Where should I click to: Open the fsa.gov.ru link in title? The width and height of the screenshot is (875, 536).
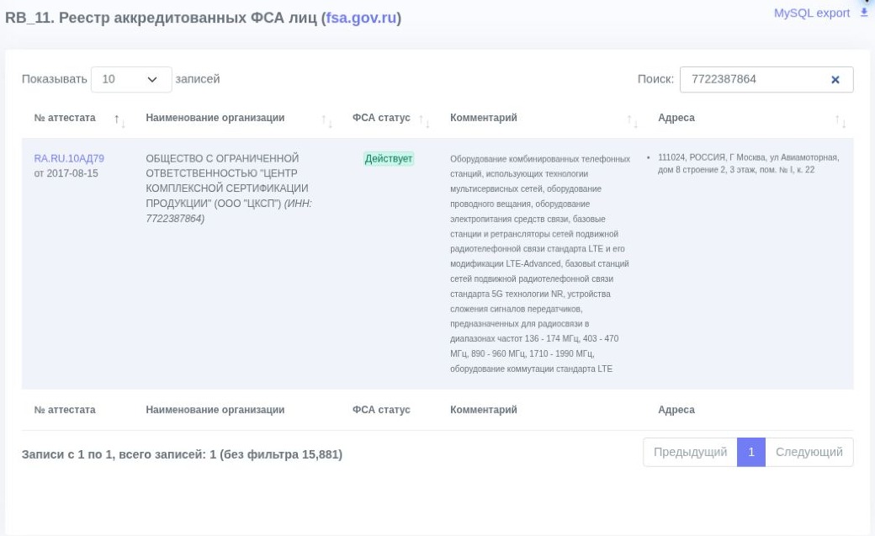(361, 18)
